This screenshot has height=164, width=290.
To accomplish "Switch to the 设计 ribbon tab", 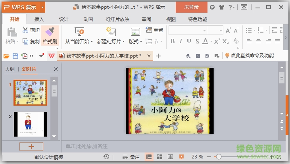I will pyautogui.click(x=63, y=19).
